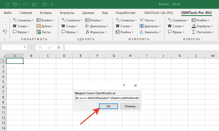Toggle the first checkbox at the ribbon's left edge
Screen dimensions: 219x131
(4, 20)
